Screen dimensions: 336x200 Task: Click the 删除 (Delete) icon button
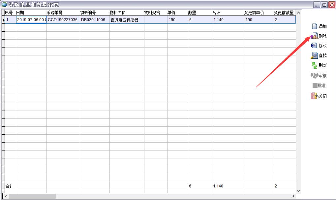coord(318,36)
